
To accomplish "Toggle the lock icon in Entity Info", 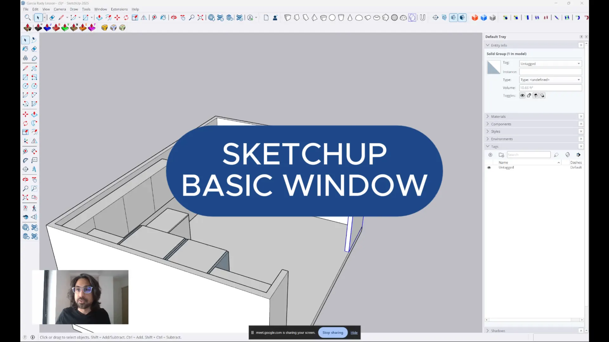I will 529,95.
